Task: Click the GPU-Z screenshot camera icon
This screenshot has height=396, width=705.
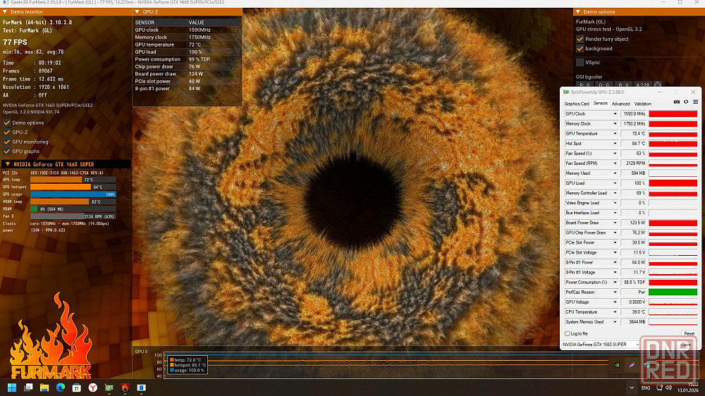Action: pos(677,102)
